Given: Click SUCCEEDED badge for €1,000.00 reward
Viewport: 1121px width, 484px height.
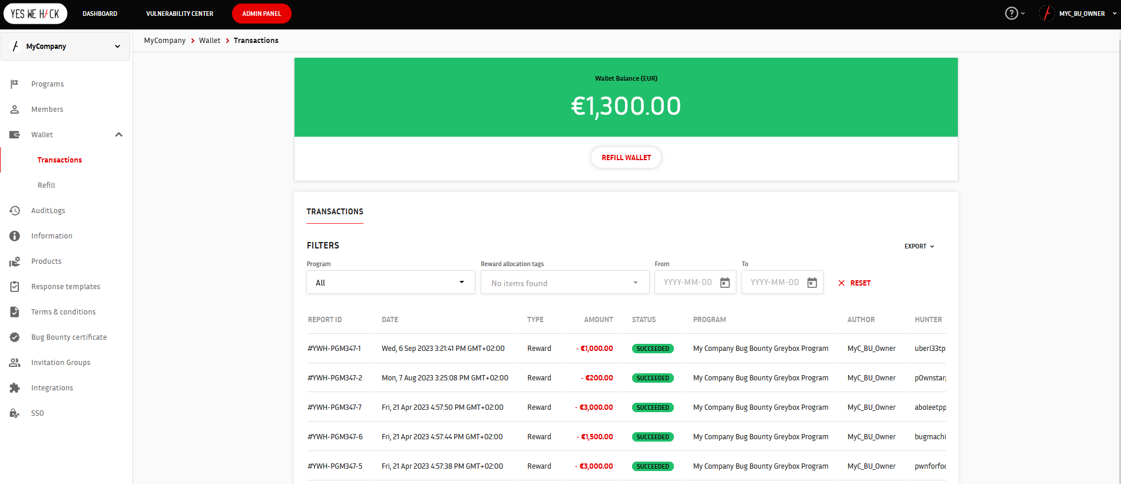Looking at the screenshot, I should pyautogui.click(x=653, y=349).
